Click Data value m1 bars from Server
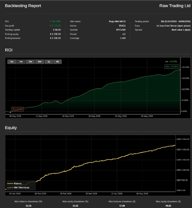The height and width of the screenshot is (208, 192). pyautogui.click(x=173, y=26)
